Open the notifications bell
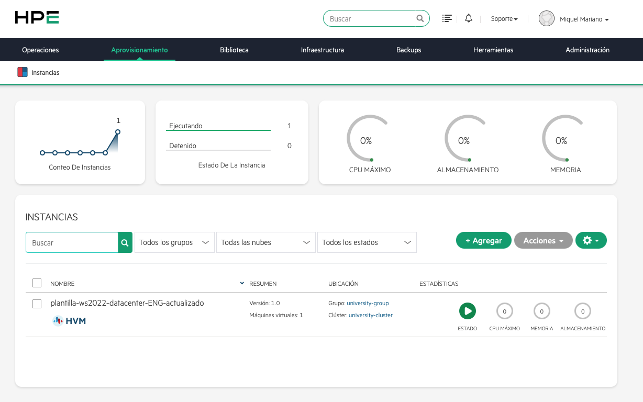Image resolution: width=643 pixels, height=402 pixels. pyautogui.click(x=469, y=18)
